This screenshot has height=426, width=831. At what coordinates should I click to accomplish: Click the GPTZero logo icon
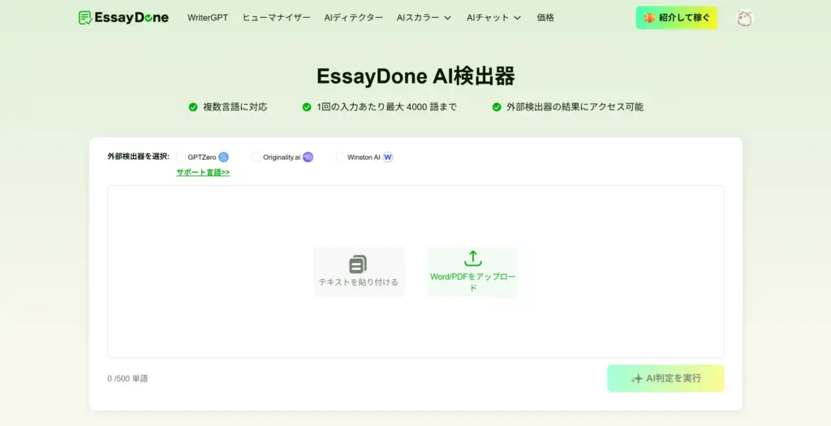(223, 157)
